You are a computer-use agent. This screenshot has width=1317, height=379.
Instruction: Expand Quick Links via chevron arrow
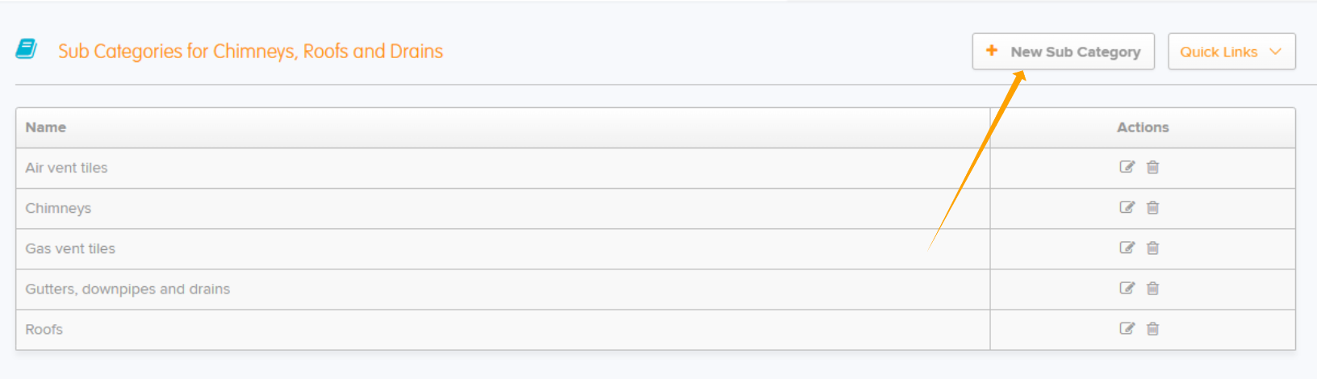click(x=1275, y=52)
